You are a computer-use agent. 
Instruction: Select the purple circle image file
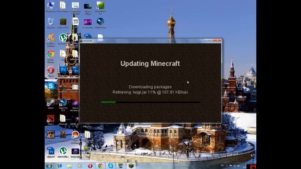[x=75, y=151]
